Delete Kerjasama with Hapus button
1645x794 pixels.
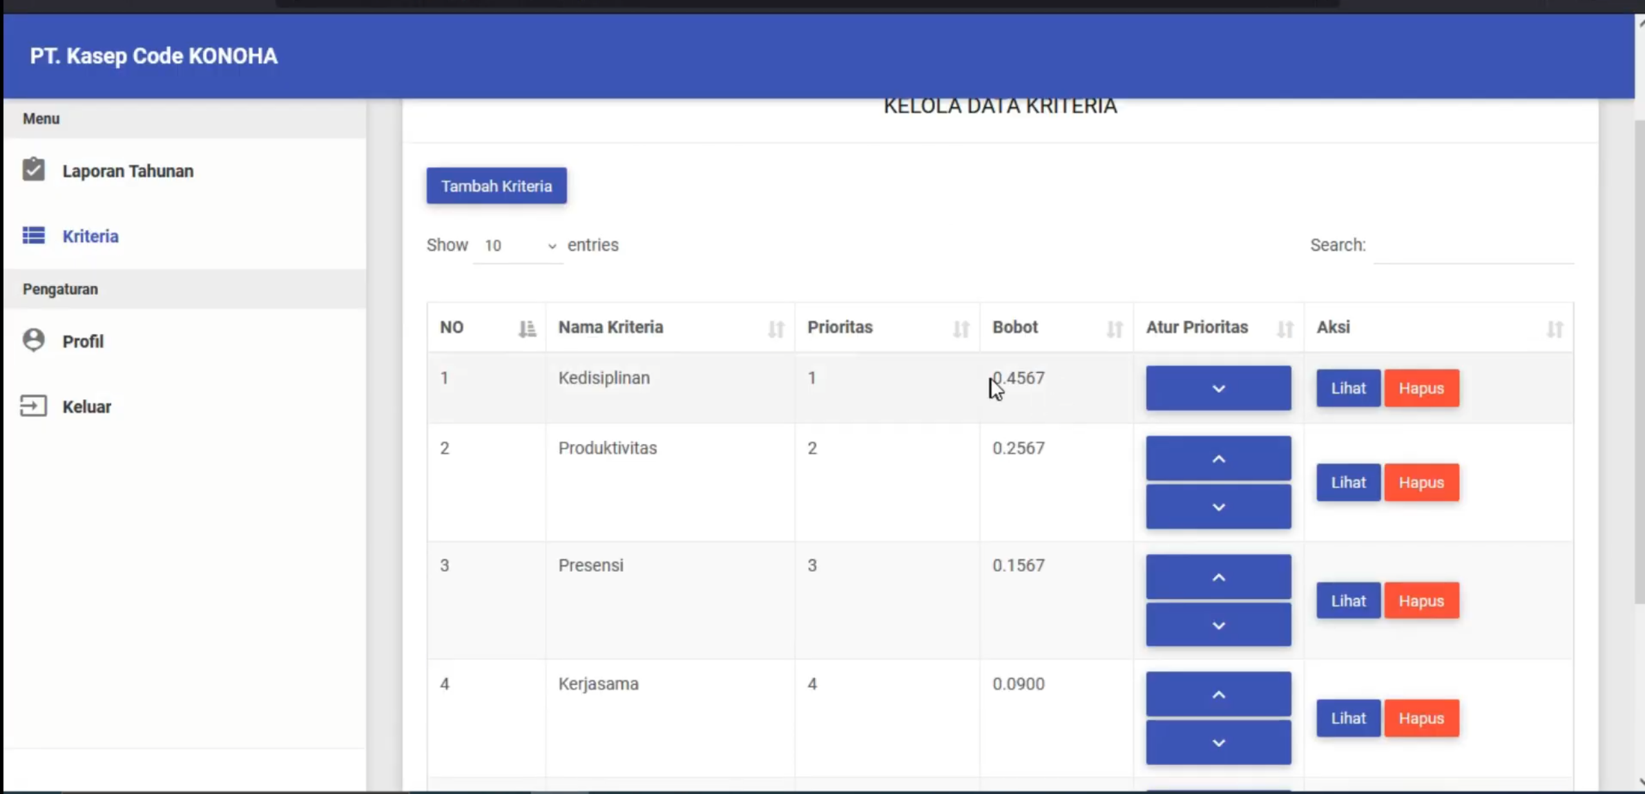coord(1421,718)
